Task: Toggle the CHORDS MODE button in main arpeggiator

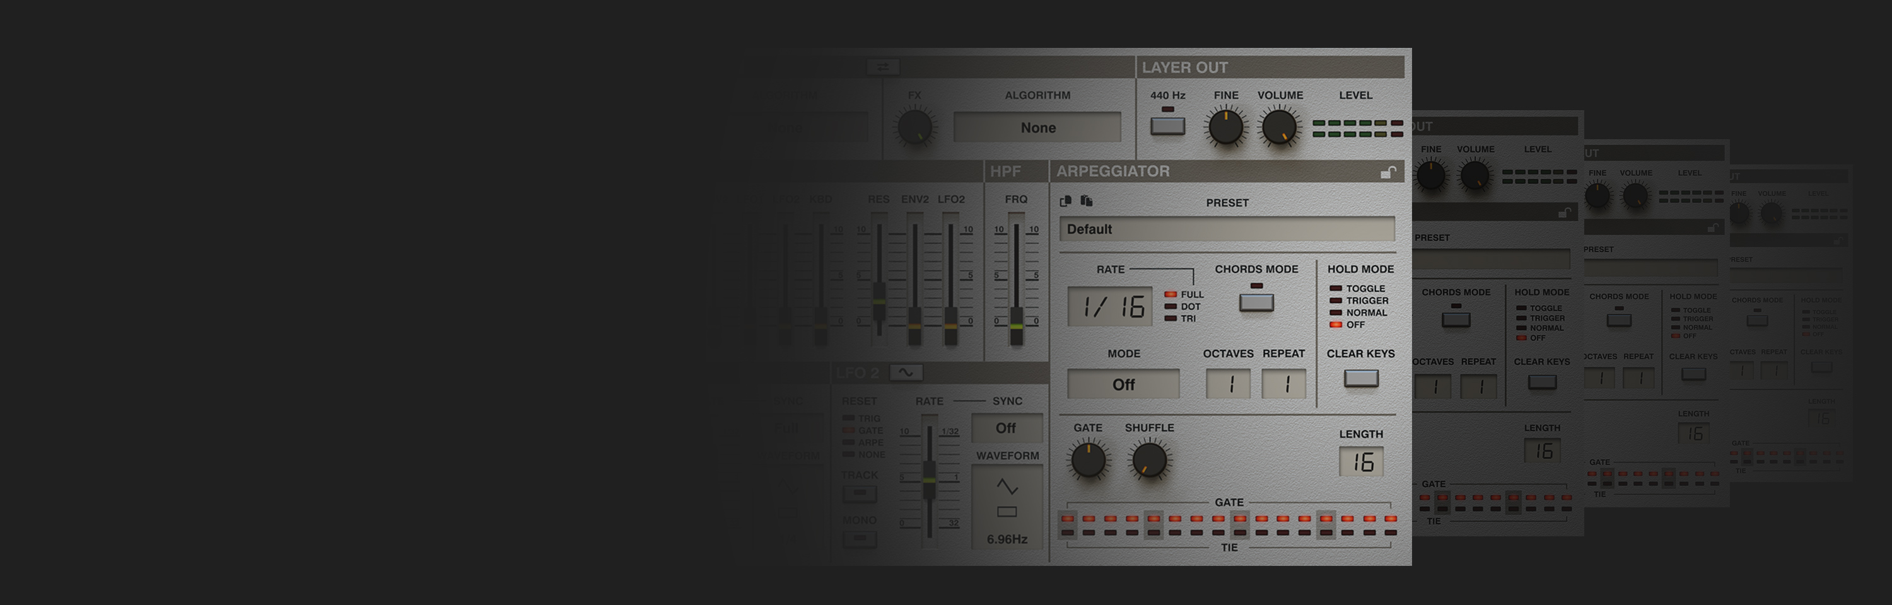Action: tap(1256, 302)
